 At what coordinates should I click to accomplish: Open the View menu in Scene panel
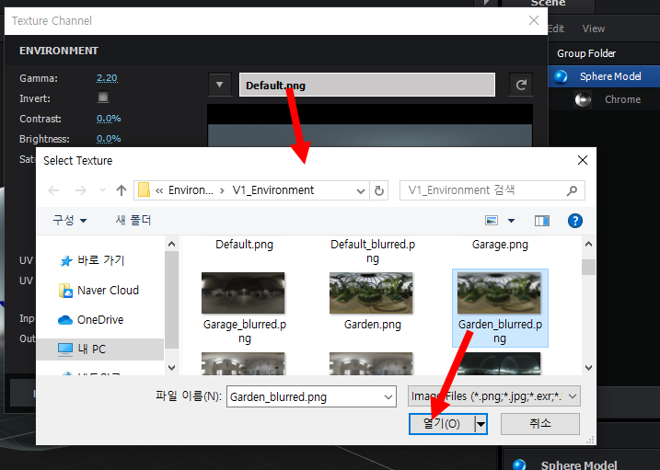pos(594,29)
